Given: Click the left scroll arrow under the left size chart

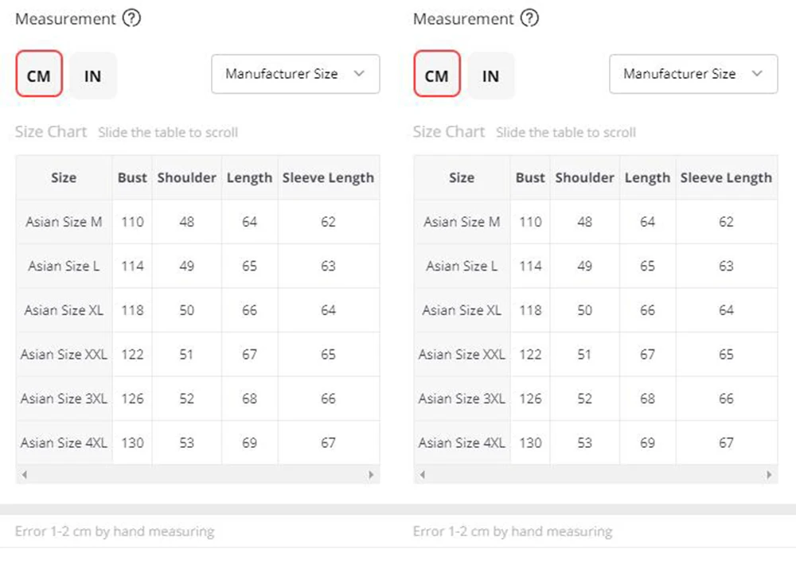Looking at the screenshot, I should coord(24,474).
